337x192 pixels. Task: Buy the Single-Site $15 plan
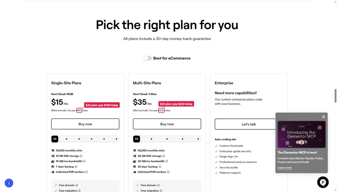pyautogui.click(x=85, y=124)
